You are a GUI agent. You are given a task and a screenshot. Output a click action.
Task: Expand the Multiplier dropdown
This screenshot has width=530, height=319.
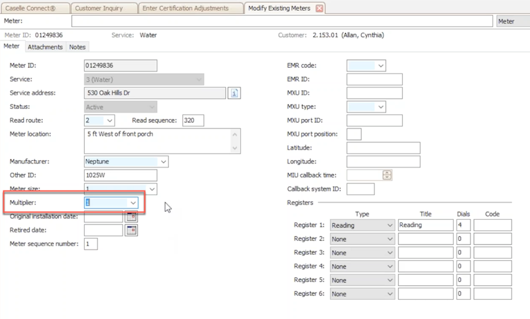coord(133,203)
